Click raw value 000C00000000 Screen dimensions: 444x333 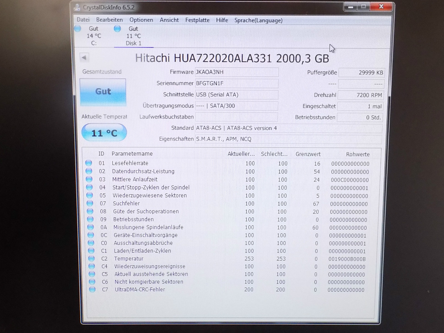click(x=350, y=180)
